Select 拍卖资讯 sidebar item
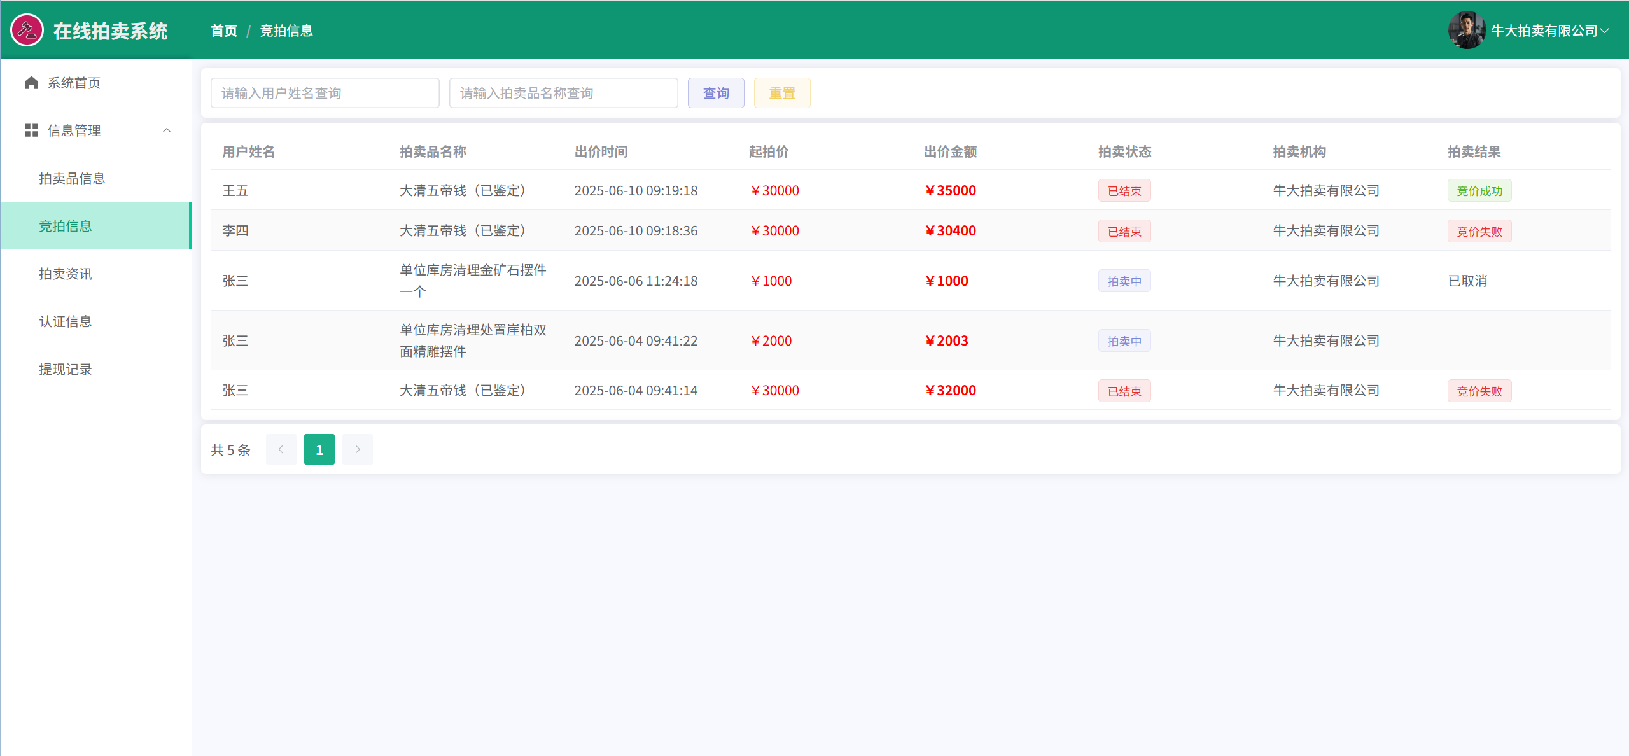 pyautogui.click(x=66, y=274)
